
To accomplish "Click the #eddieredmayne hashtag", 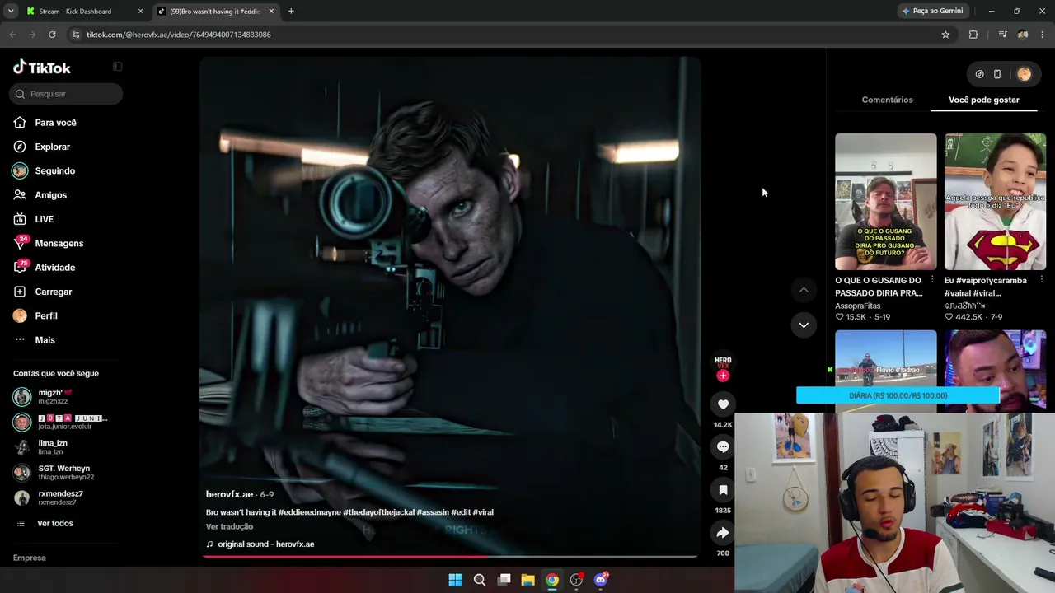I will pos(309,512).
